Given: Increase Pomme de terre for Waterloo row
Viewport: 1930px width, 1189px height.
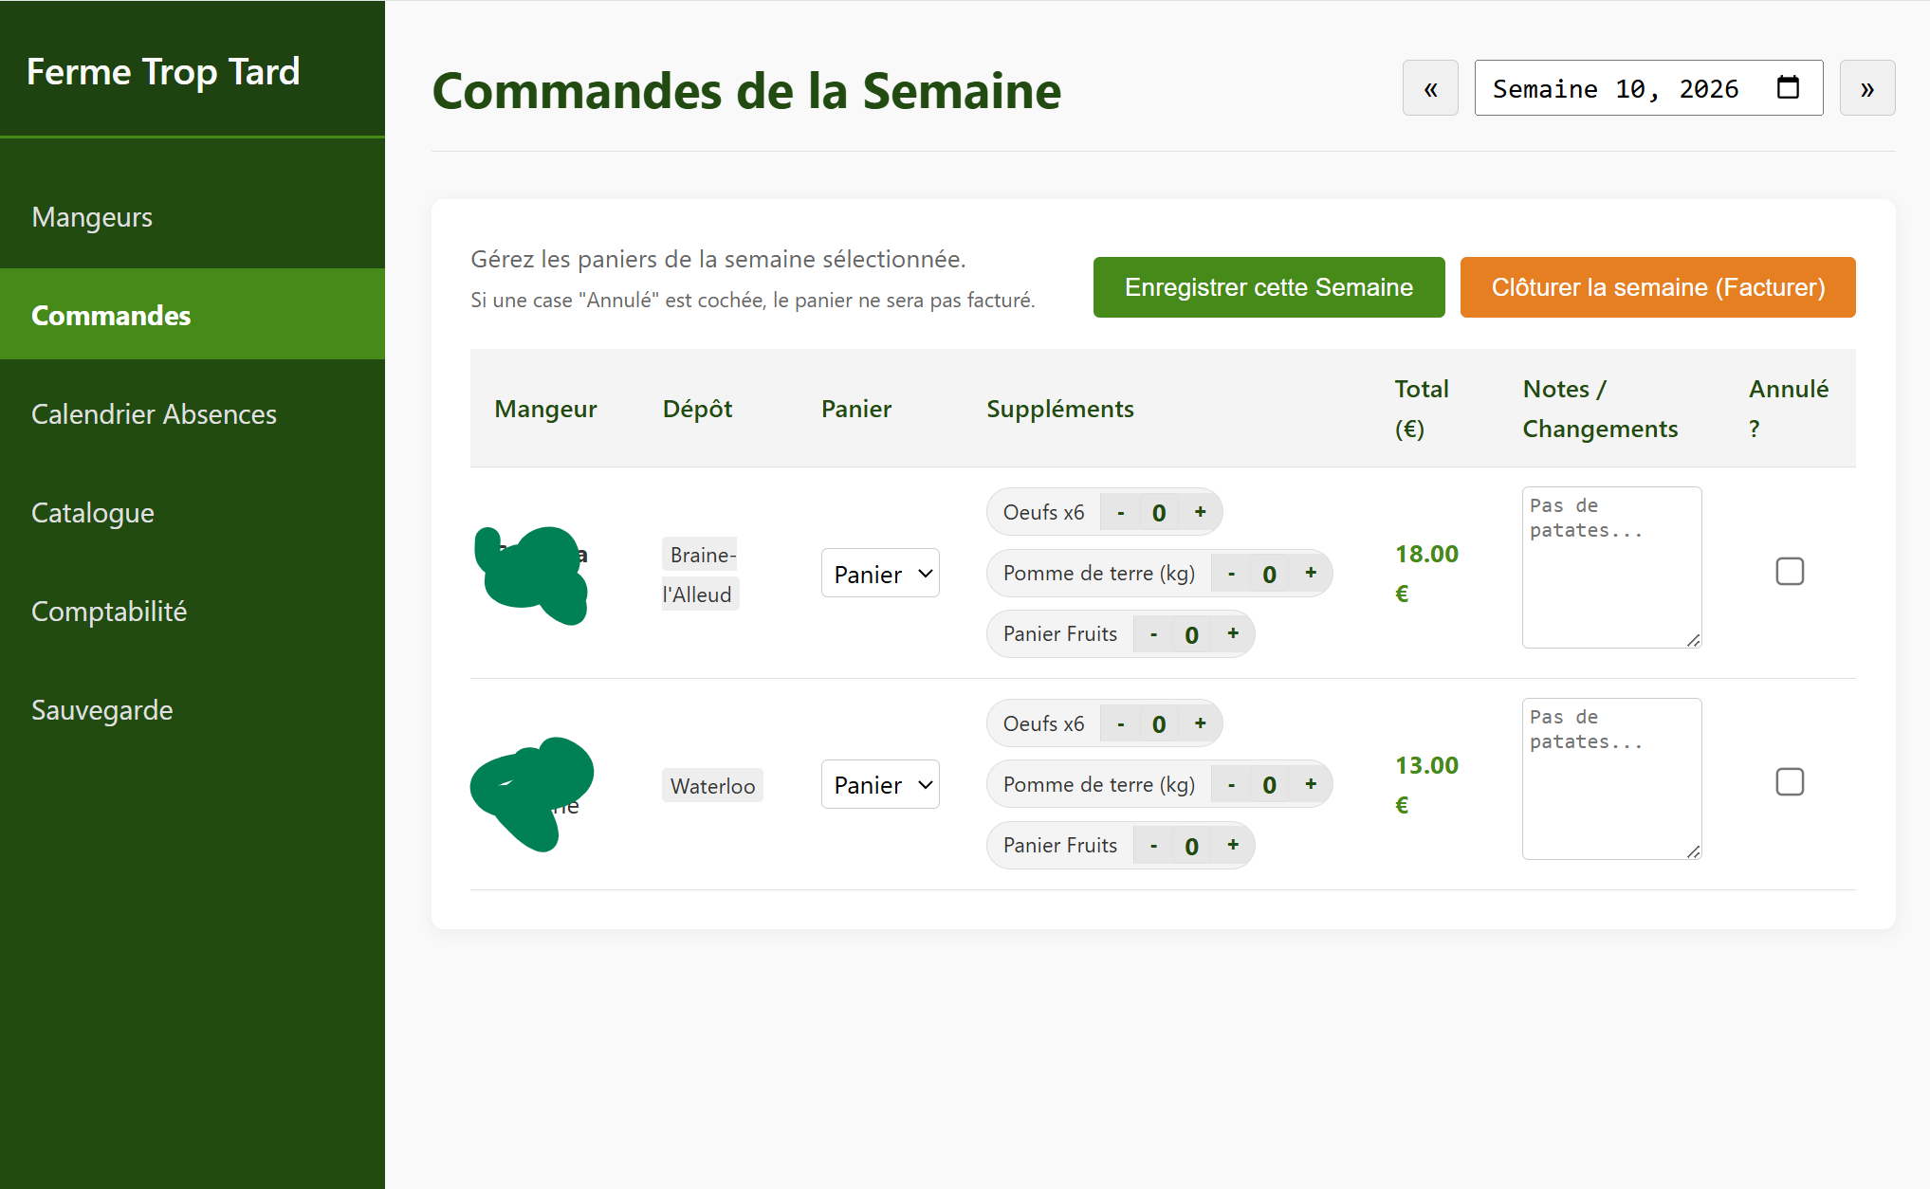Looking at the screenshot, I should click(1311, 784).
